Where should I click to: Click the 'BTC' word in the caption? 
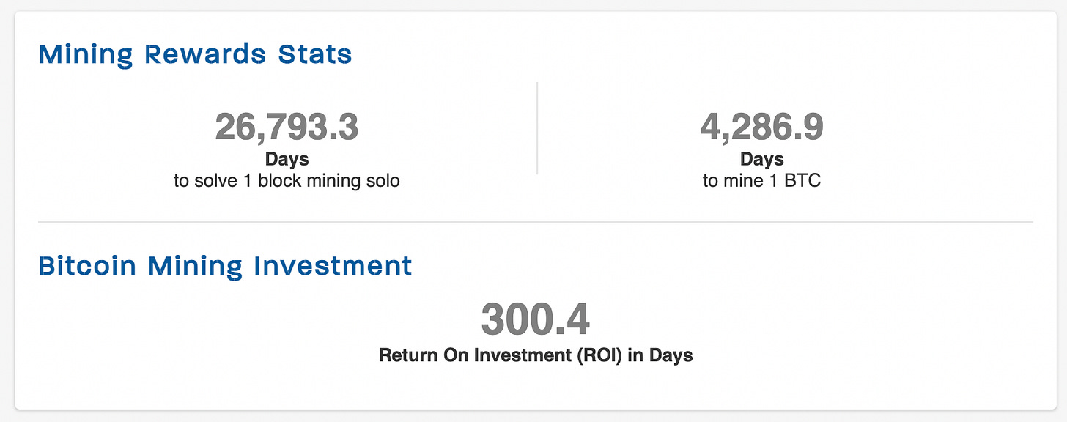804,180
